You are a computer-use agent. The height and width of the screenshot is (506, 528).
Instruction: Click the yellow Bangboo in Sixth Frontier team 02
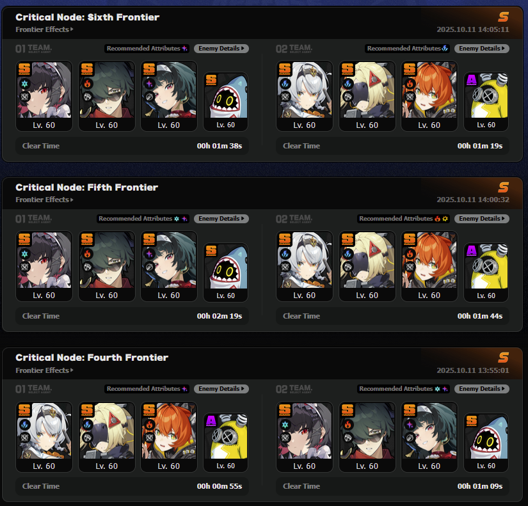pos(486,102)
